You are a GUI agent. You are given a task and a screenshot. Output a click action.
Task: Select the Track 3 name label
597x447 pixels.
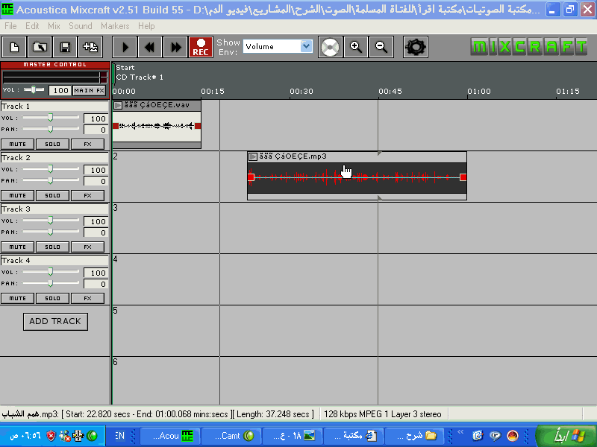(x=54, y=209)
